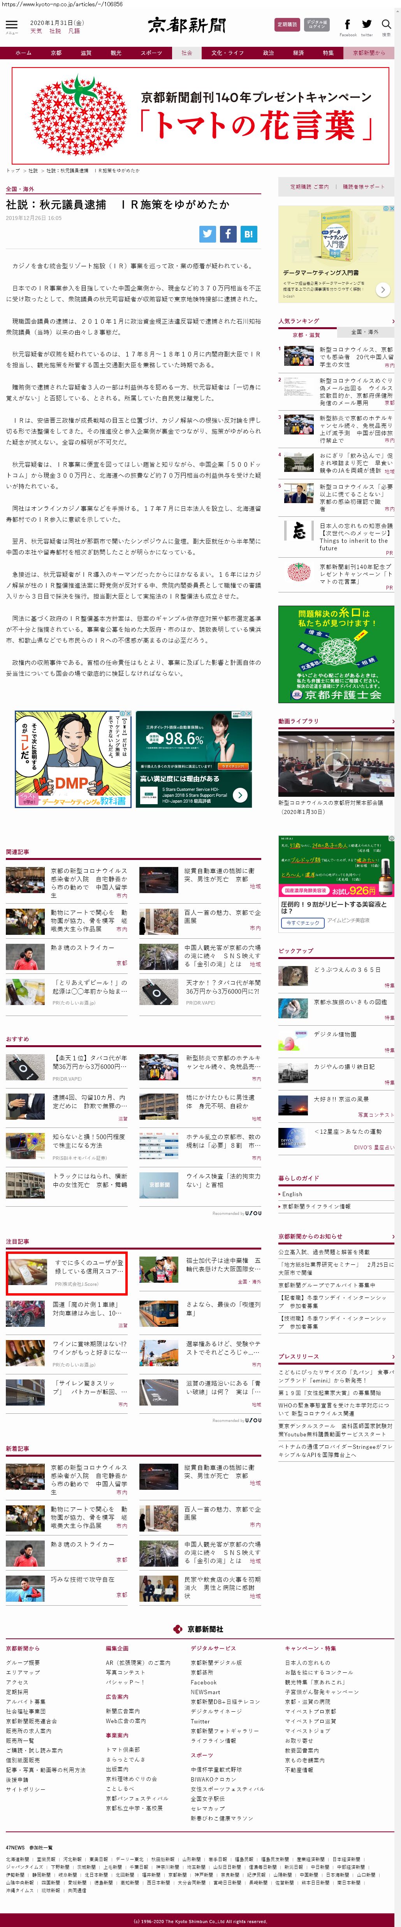
Task: Open the AdChoices info icon on DMP ad
Action: pos(123,714)
